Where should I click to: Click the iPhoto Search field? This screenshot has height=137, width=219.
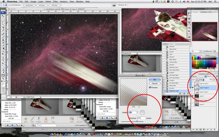(46, 125)
